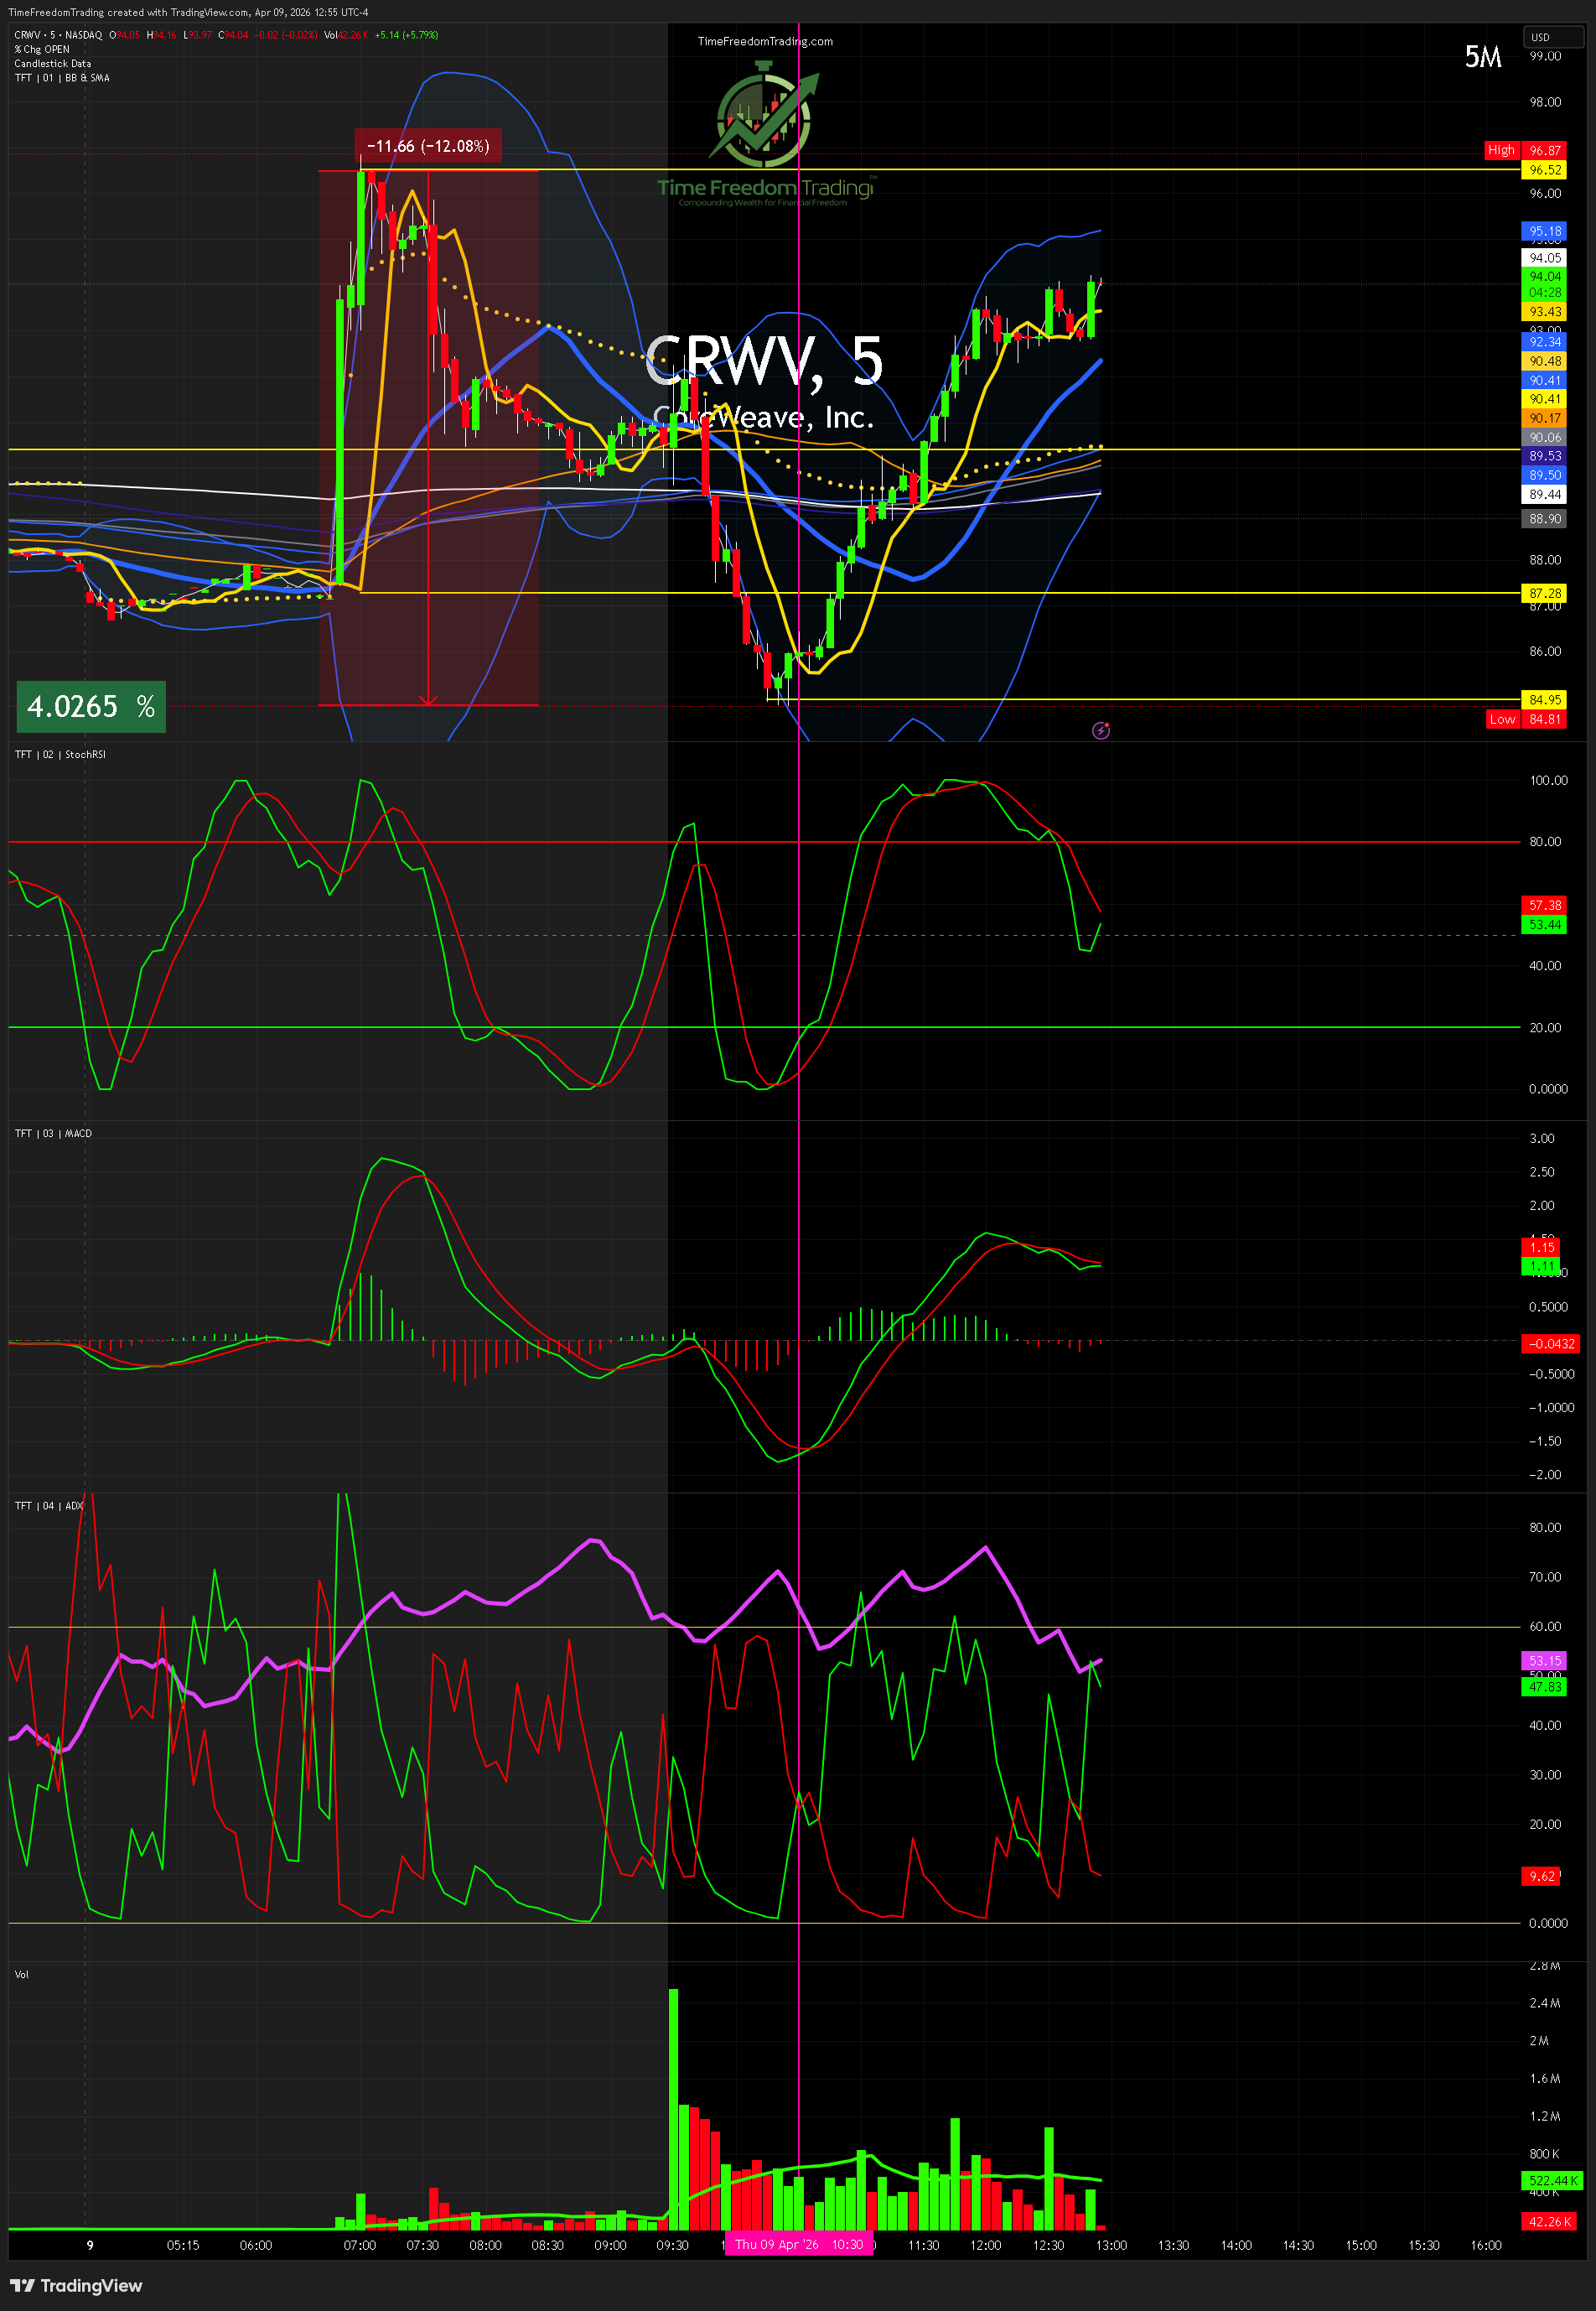Select the TFT | 04 | ADX legend

49,1506
